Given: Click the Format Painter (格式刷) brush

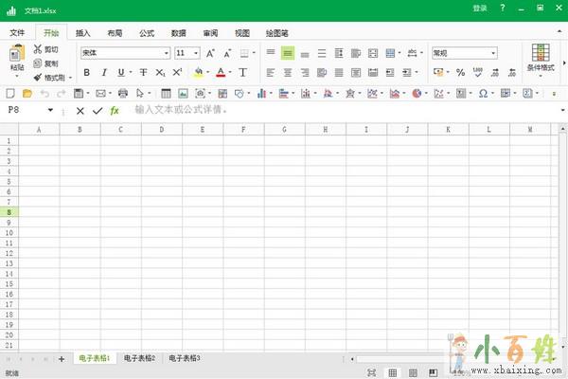Looking at the screenshot, I should [x=37, y=78].
